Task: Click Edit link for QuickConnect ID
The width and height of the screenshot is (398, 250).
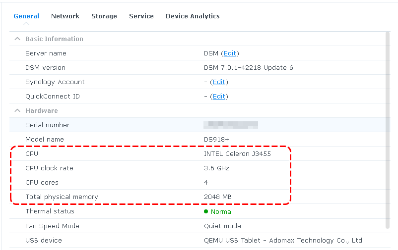Action: [219, 96]
